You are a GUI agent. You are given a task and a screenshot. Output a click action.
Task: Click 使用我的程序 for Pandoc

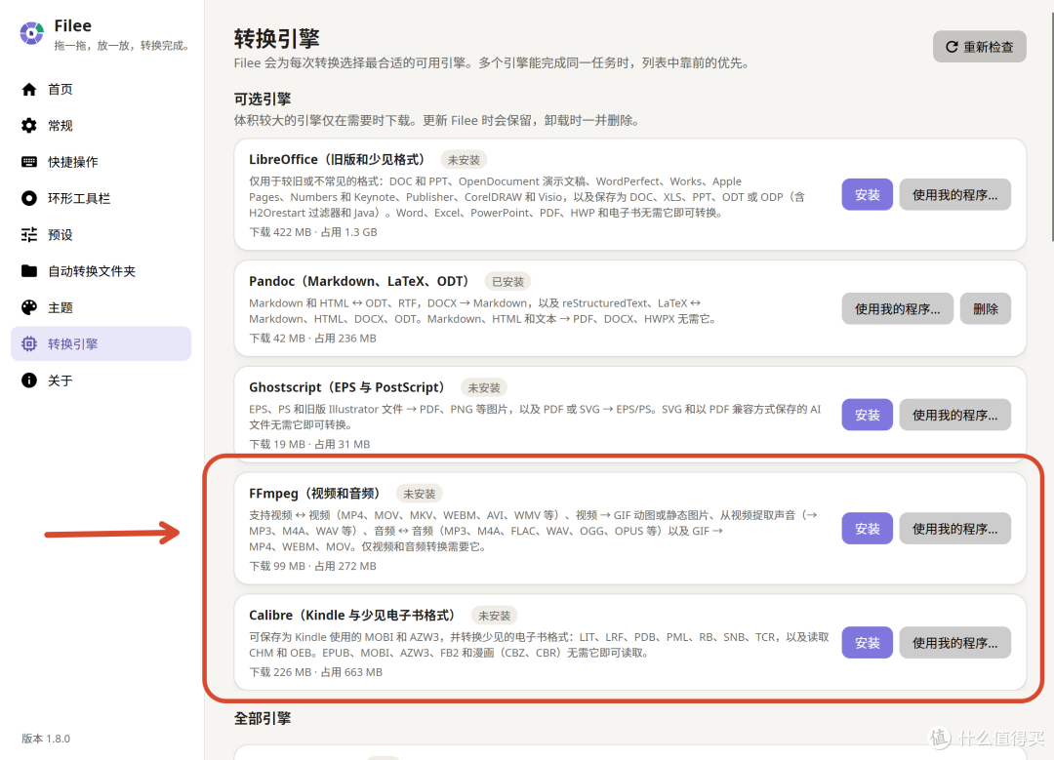pos(898,309)
